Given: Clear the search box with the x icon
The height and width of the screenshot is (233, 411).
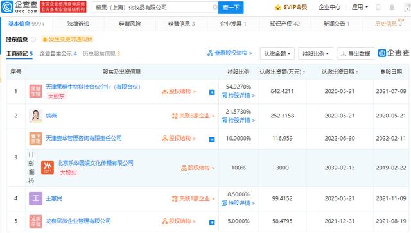Looking at the screenshot, I should click(x=214, y=7).
